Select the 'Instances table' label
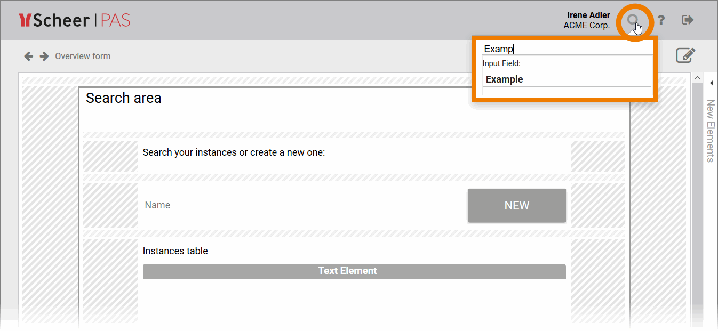Image resolution: width=718 pixels, height=331 pixels. pyautogui.click(x=175, y=251)
